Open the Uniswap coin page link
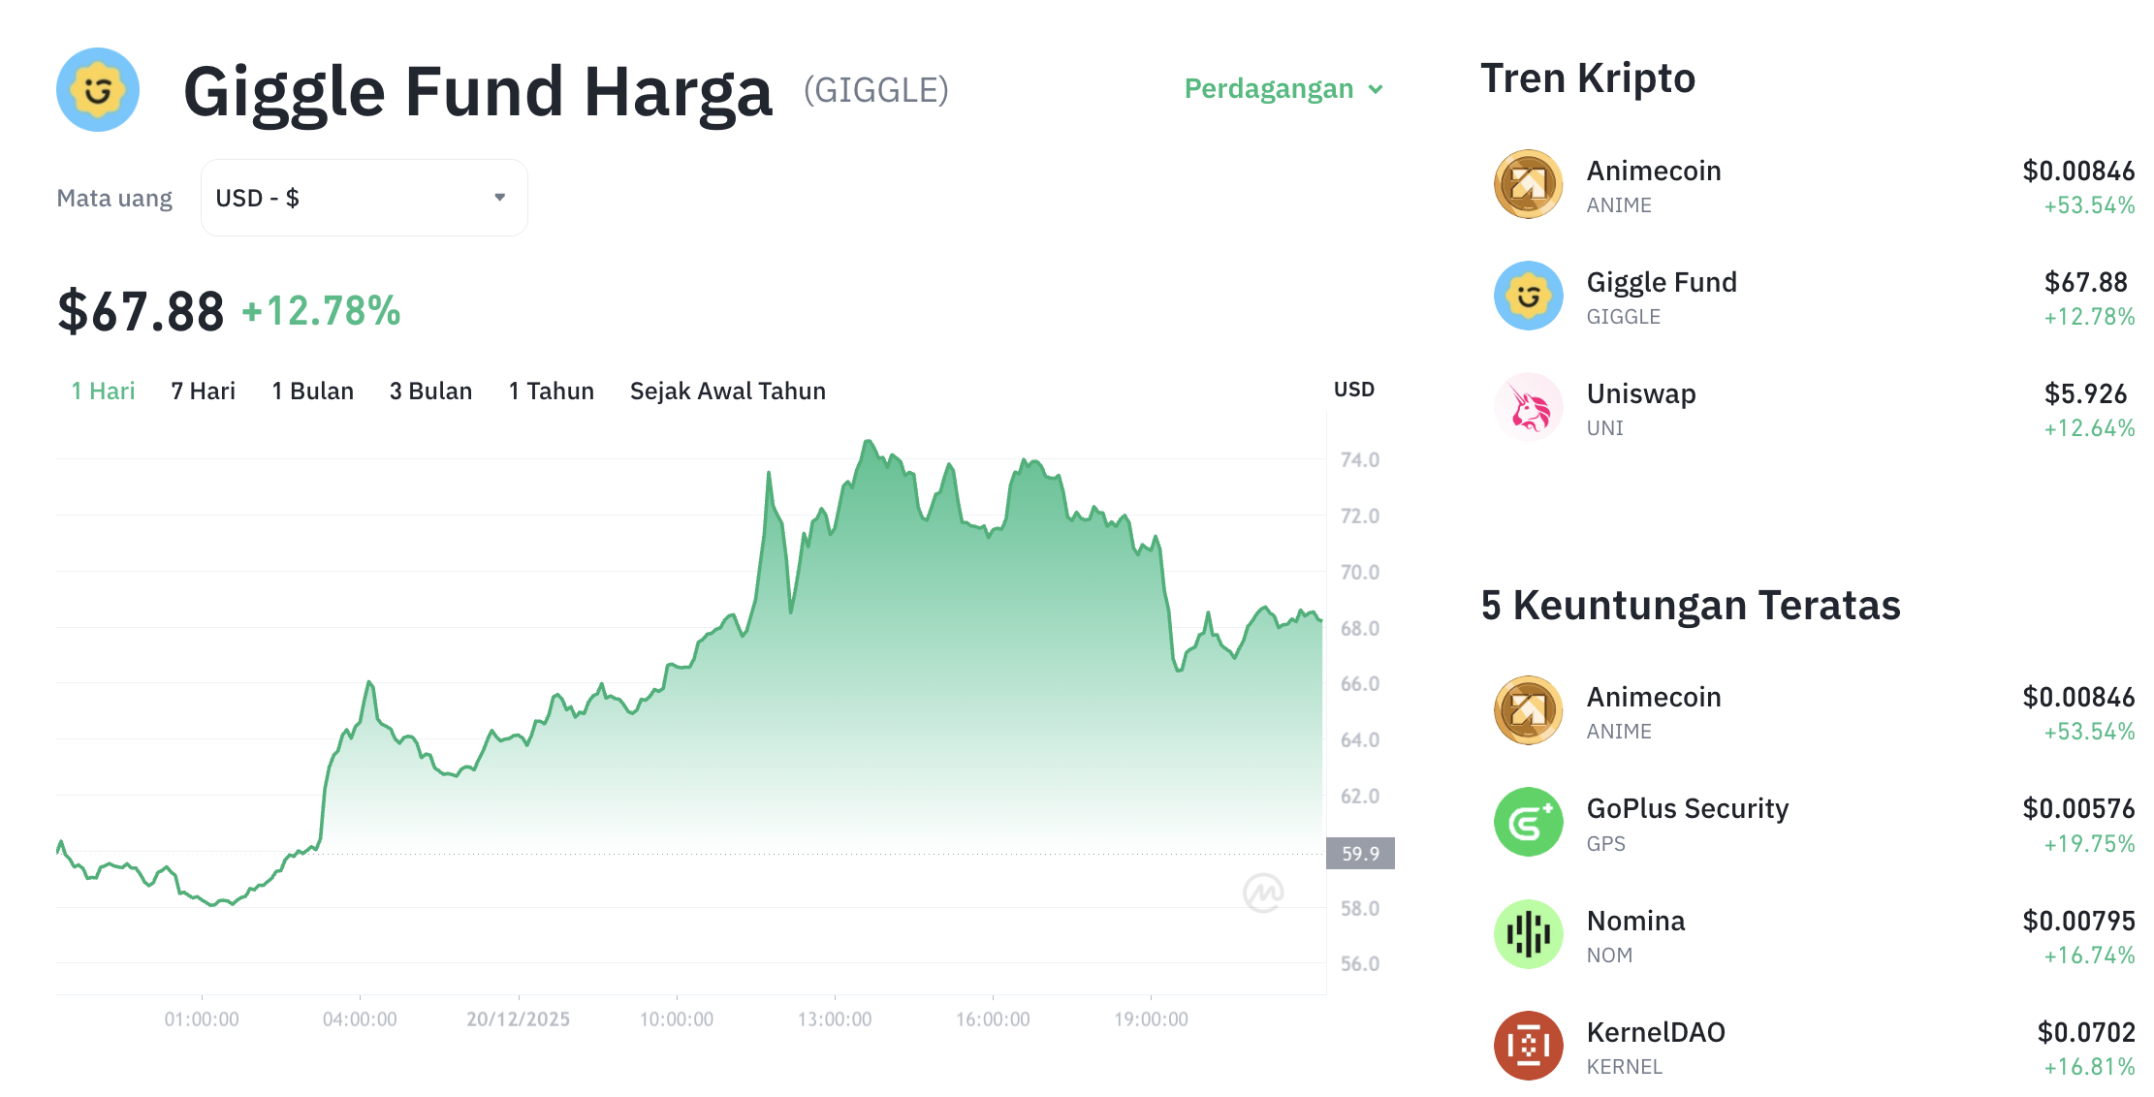Viewport: 2154px width, 1097px height. tap(1642, 393)
